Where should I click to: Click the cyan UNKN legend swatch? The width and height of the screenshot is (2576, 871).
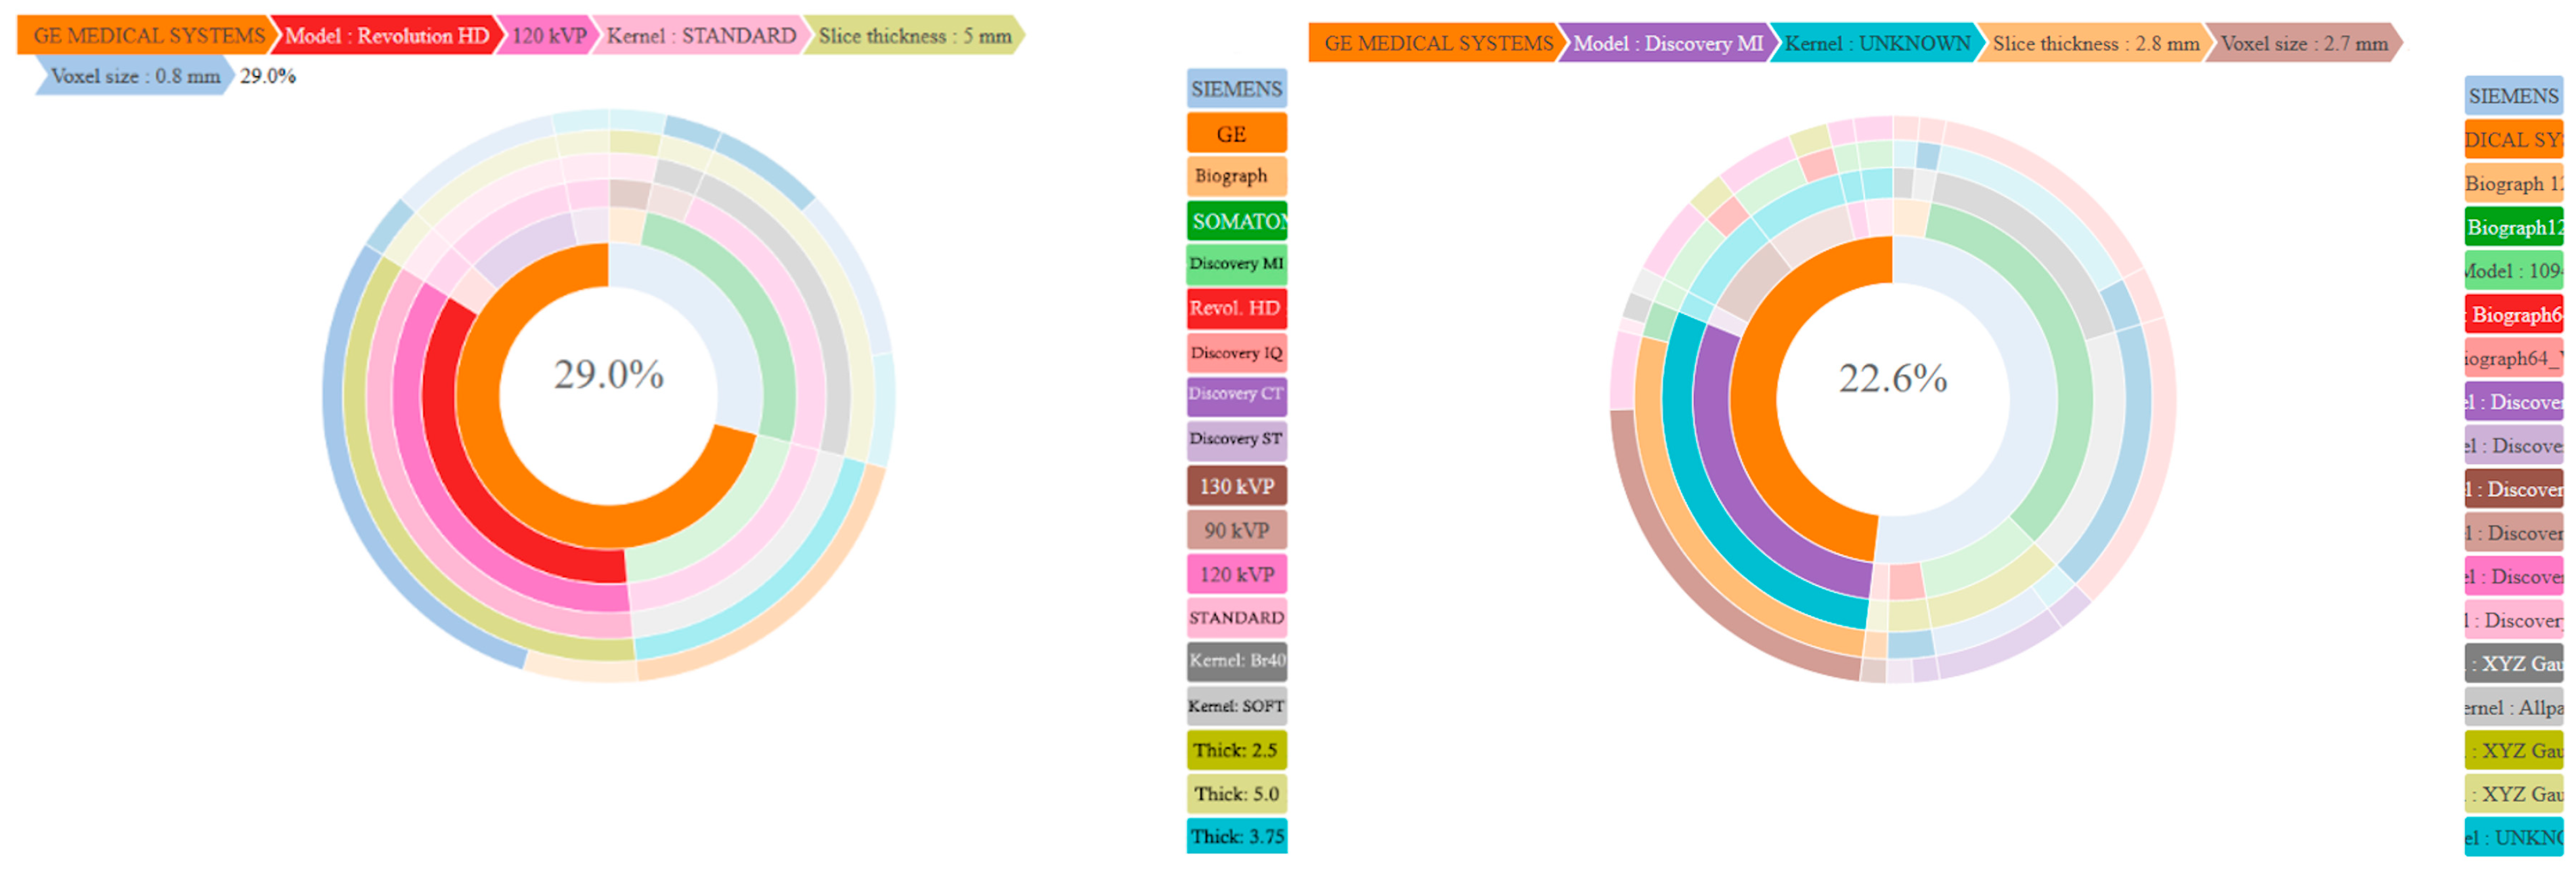[2514, 837]
